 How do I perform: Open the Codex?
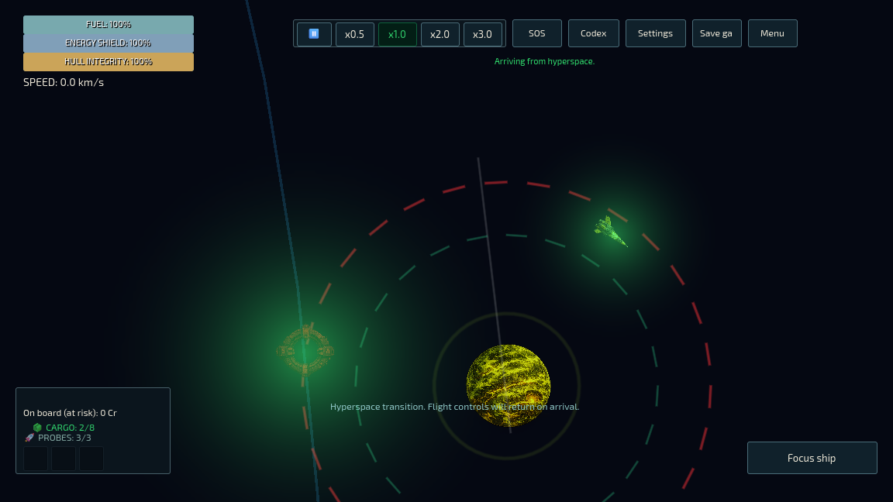pos(594,33)
